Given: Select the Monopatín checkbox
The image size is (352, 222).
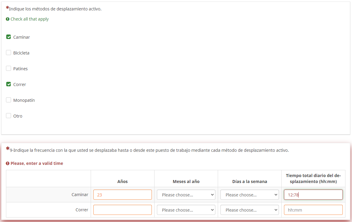Looking at the screenshot, I should tap(9, 100).
